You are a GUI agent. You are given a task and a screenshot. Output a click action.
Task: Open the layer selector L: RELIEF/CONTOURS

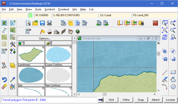(x=75, y=15)
